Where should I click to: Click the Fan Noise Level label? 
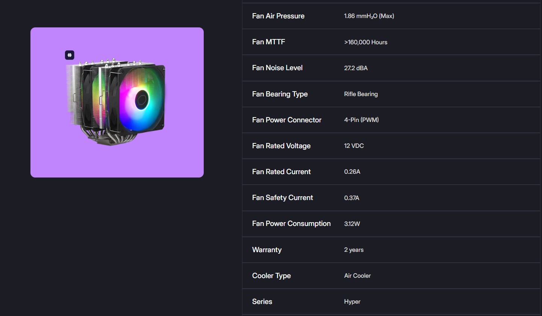coord(277,68)
